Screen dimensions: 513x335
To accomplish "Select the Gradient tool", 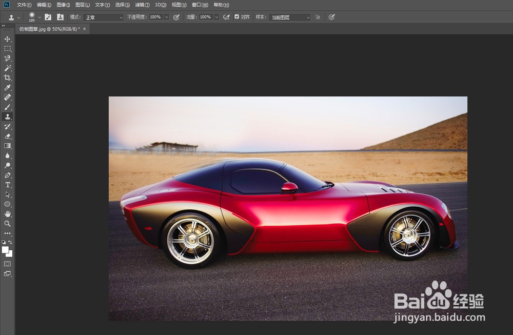I will tap(8, 146).
